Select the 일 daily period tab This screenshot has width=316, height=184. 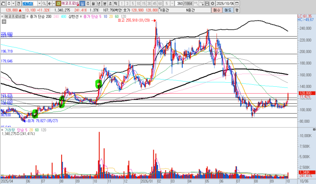[82, 4]
